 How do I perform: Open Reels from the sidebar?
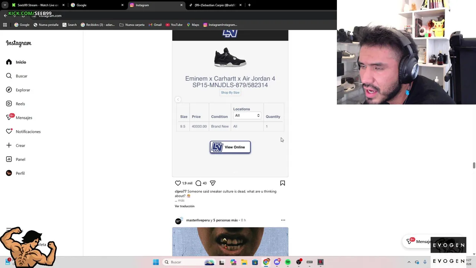click(x=15, y=104)
